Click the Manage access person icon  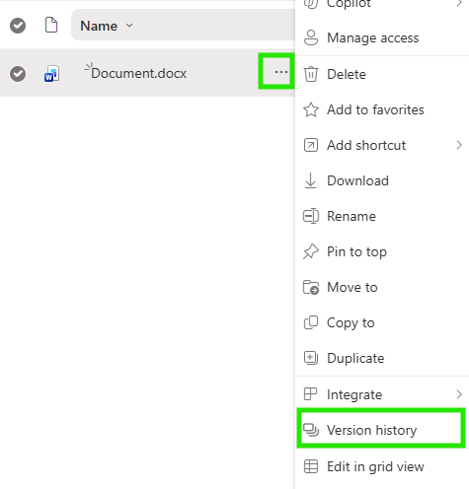311,37
